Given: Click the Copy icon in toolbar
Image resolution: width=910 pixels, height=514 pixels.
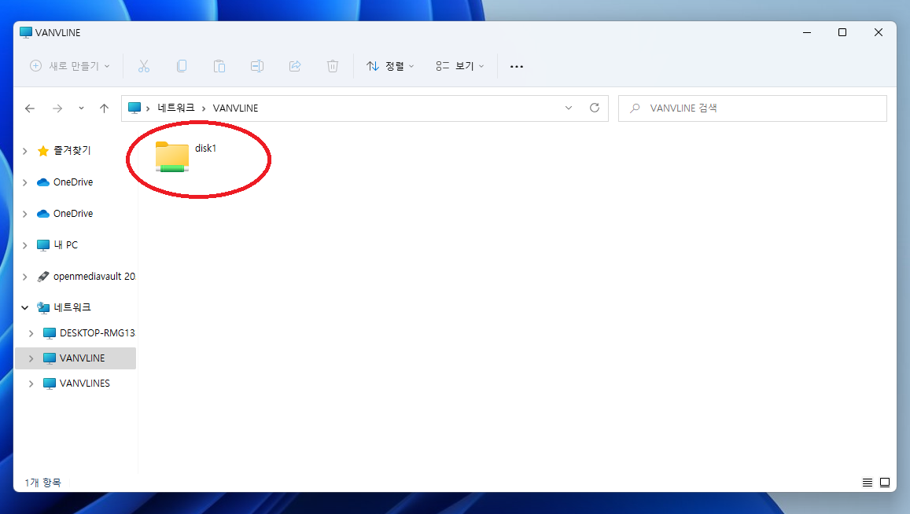Looking at the screenshot, I should (182, 66).
